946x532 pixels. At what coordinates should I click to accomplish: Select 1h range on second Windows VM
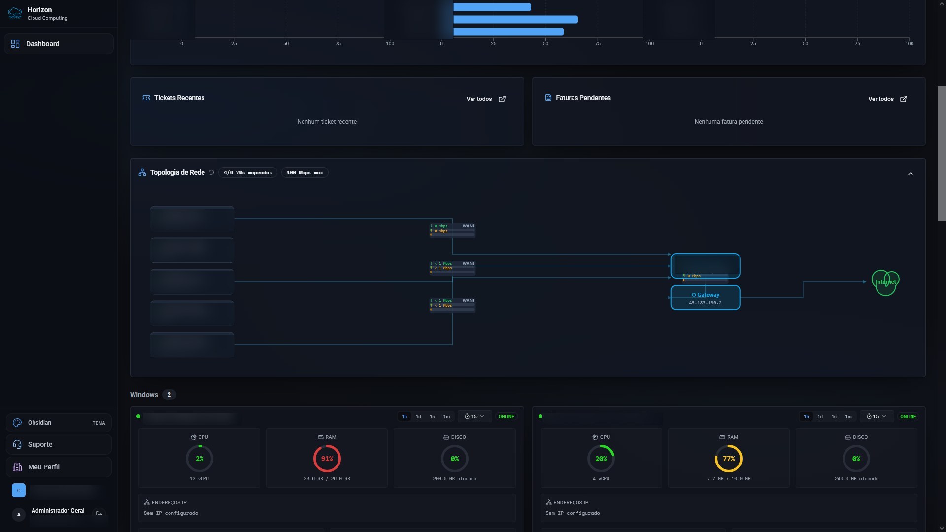coord(806,417)
